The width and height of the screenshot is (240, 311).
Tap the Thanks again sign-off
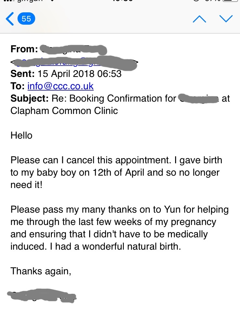click(x=41, y=271)
